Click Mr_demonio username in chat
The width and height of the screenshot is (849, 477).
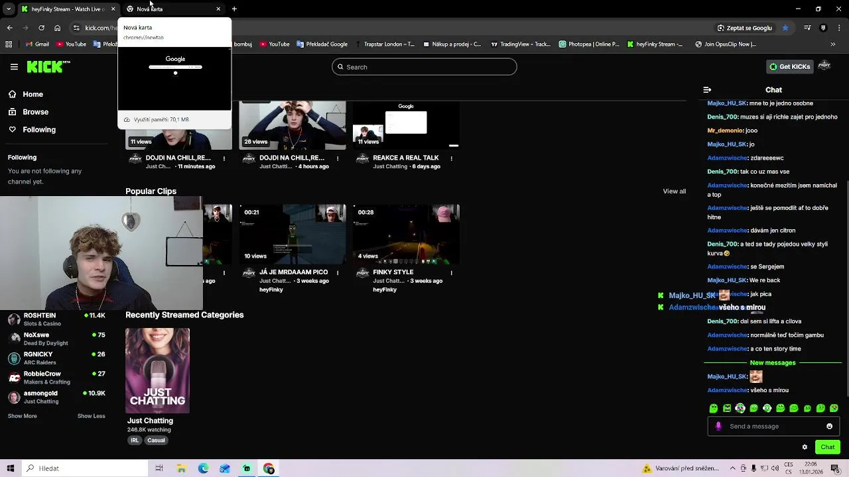click(725, 131)
